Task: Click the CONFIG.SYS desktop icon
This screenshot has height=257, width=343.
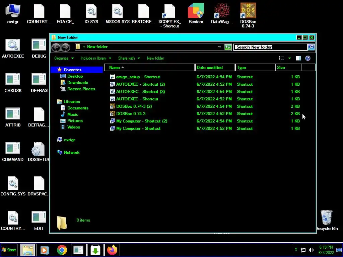Action: coord(13,186)
